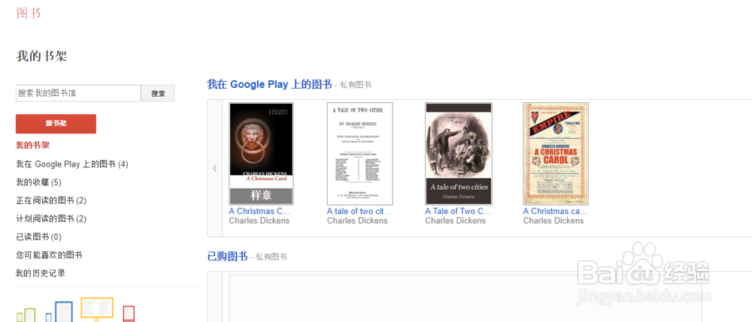Viewport: 752px width, 322px height.
Task: Open the illustrated A tale of two cities cover
Action: 459,154
